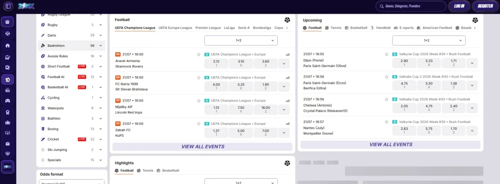
Task: Favorite the FC Iberia 1999 match
Action: pos(199,78)
